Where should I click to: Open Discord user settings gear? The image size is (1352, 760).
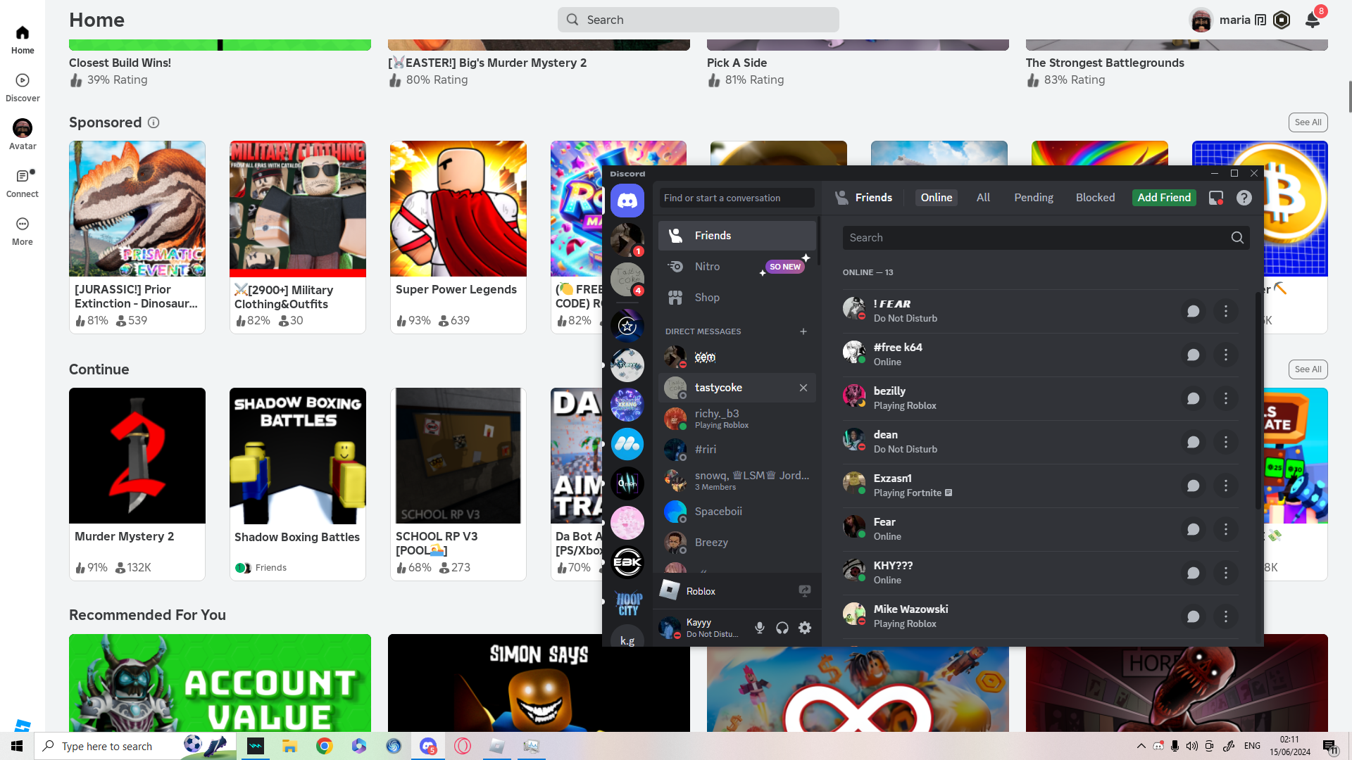point(805,628)
